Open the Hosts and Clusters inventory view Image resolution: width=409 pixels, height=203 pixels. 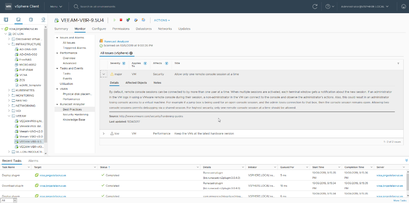tap(6, 20)
